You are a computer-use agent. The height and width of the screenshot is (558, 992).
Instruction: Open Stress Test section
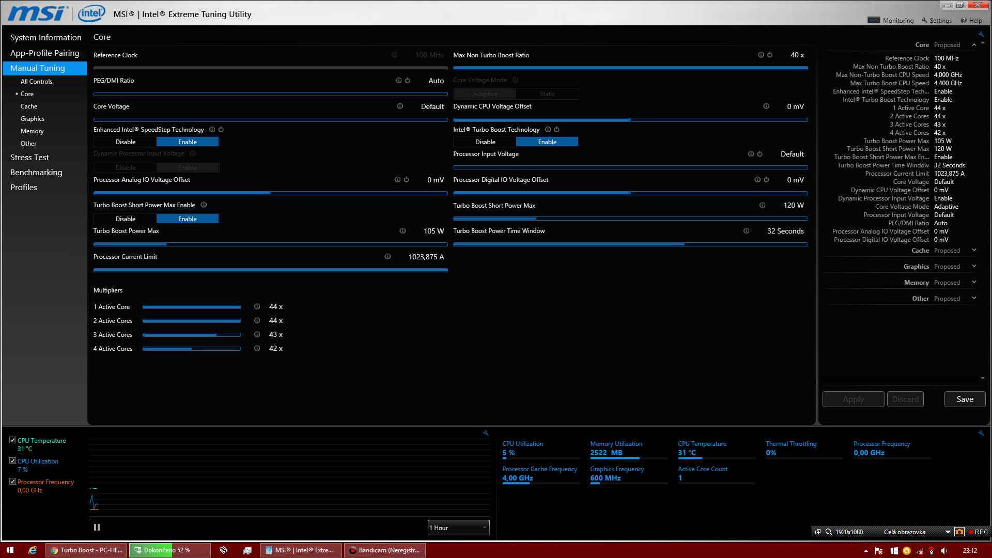[29, 158]
